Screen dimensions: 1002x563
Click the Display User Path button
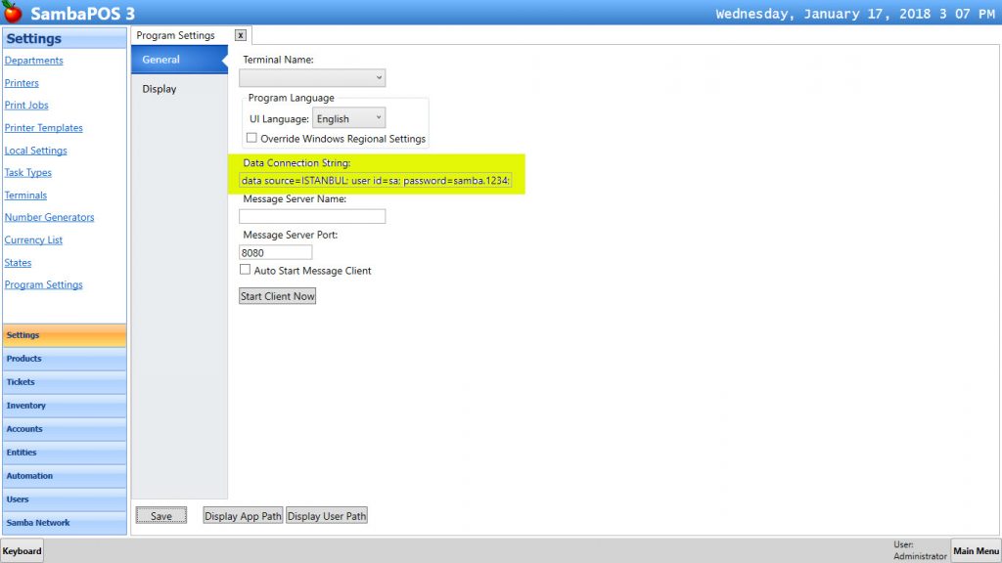(x=327, y=516)
